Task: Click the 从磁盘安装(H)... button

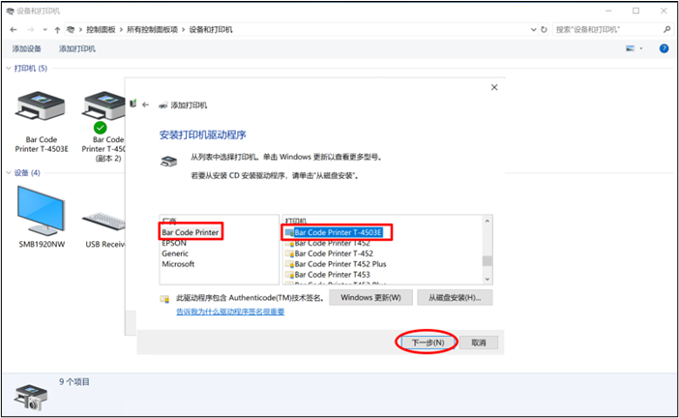Action: [x=455, y=297]
